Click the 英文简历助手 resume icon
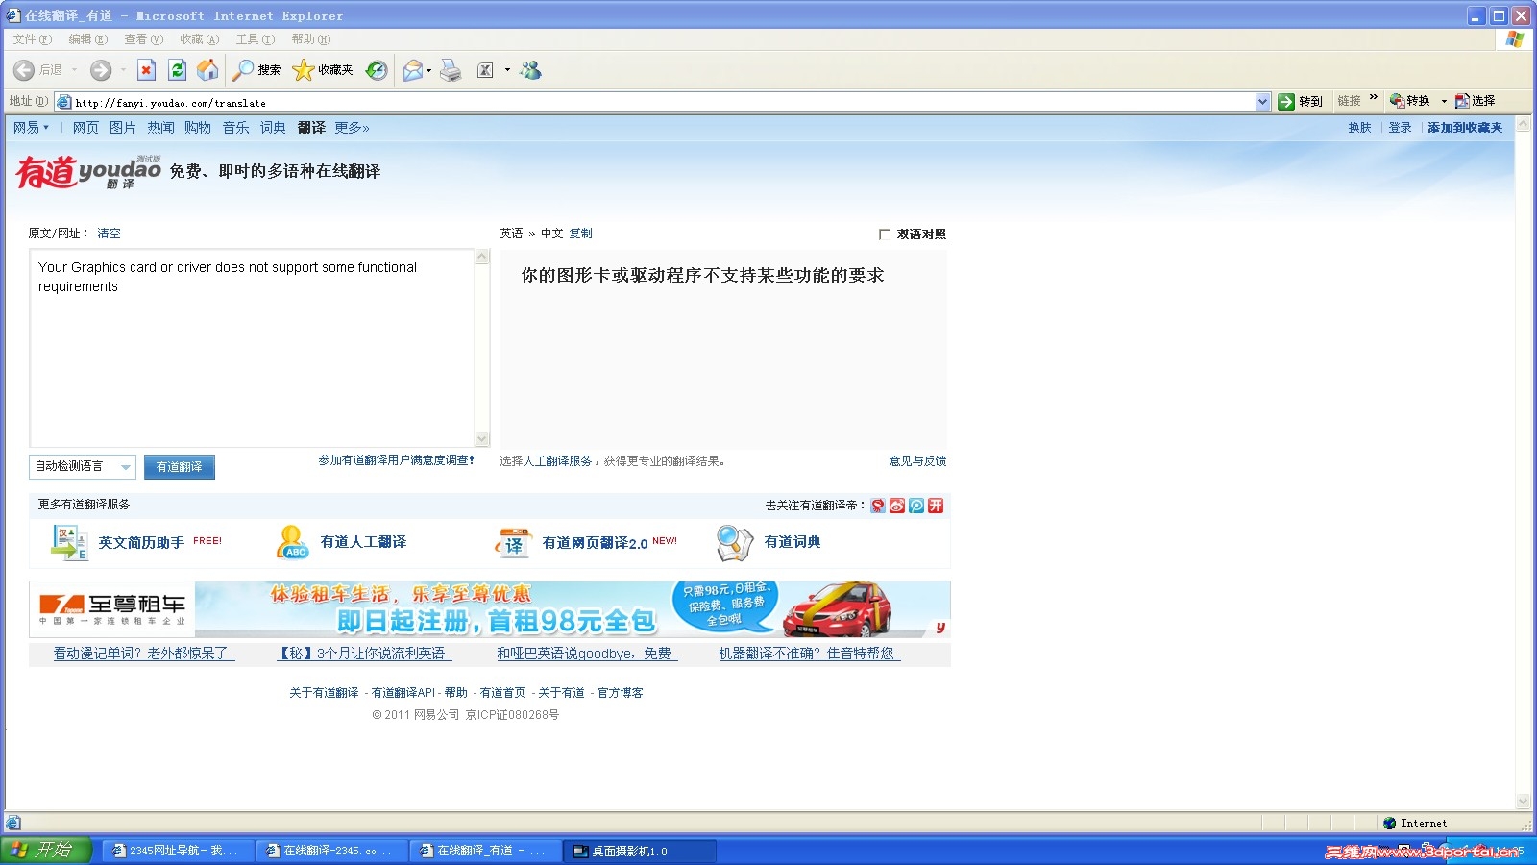This screenshot has width=1537, height=865. (x=69, y=542)
